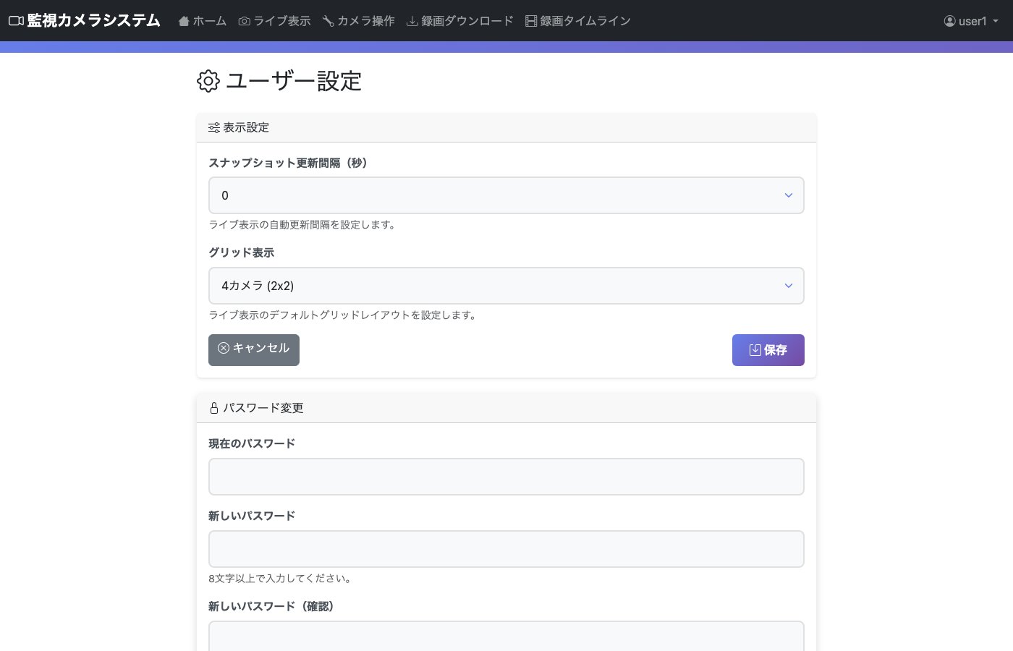Viewport: 1013px width, 651px height.
Task: Click the camera logo icon in navbar
Action: point(15,20)
